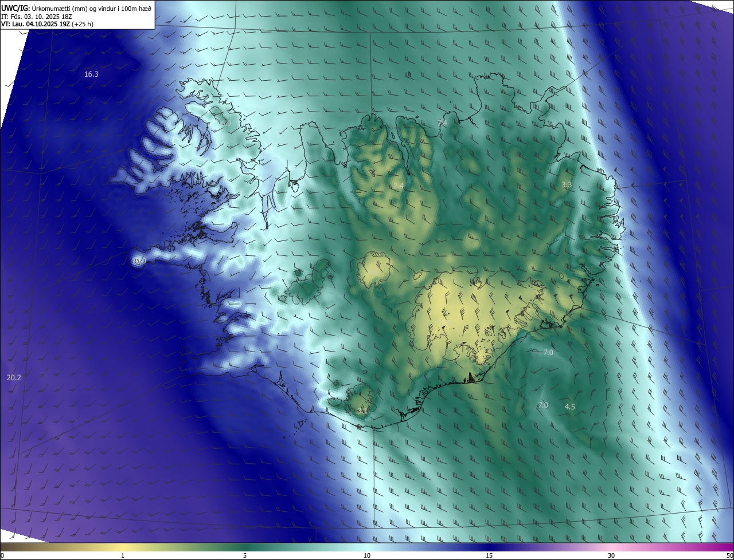This screenshot has height=560, width=734.
Task: Click the '15' tick on the color scale
Action: click(489, 555)
